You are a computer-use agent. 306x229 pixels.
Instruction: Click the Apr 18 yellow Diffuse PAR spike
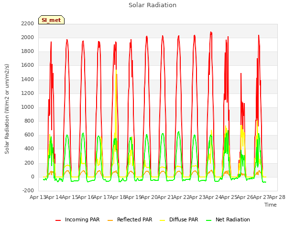(116, 71)
